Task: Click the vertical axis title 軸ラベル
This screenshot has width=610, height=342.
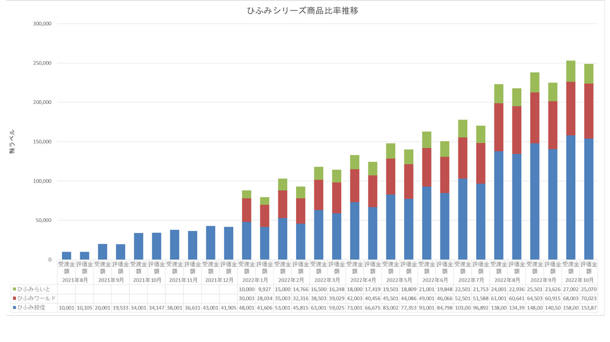Action: [12, 142]
